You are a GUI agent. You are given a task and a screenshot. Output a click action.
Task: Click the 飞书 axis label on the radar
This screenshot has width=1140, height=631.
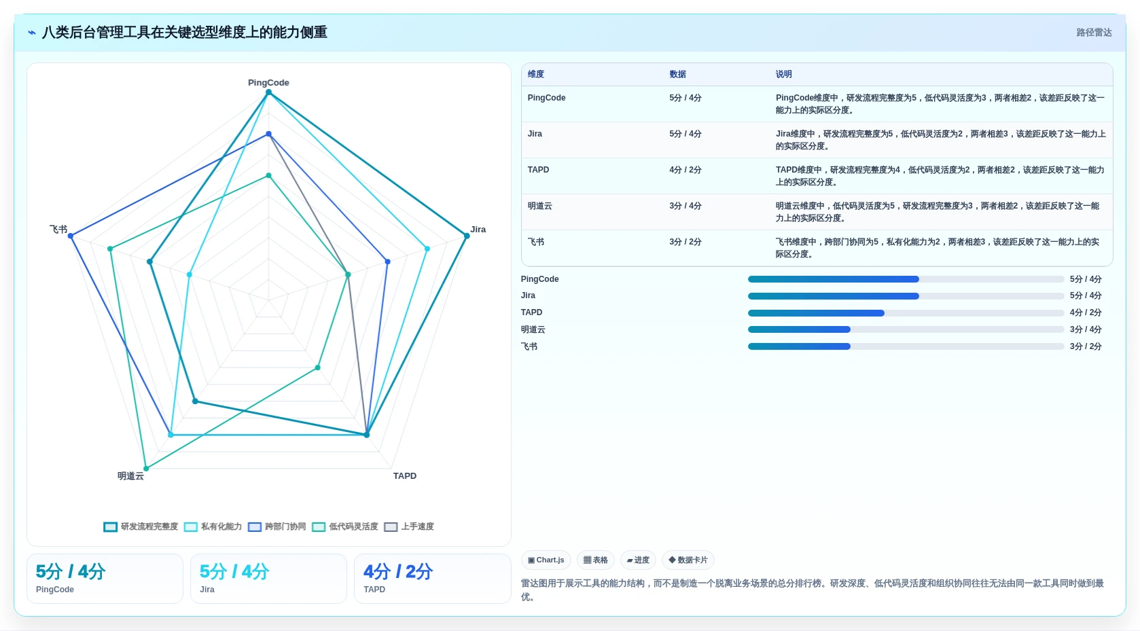[x=58, y=230]
